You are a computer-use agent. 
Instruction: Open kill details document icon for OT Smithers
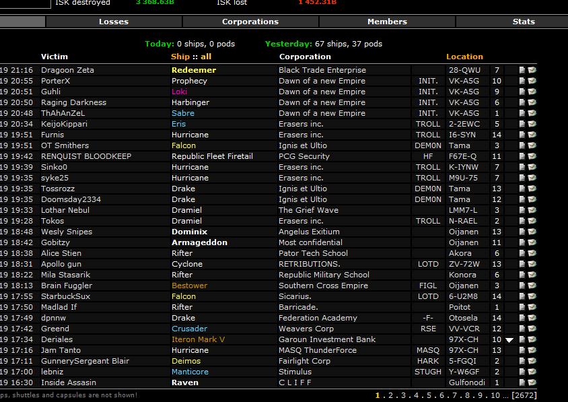coord(522,145)
